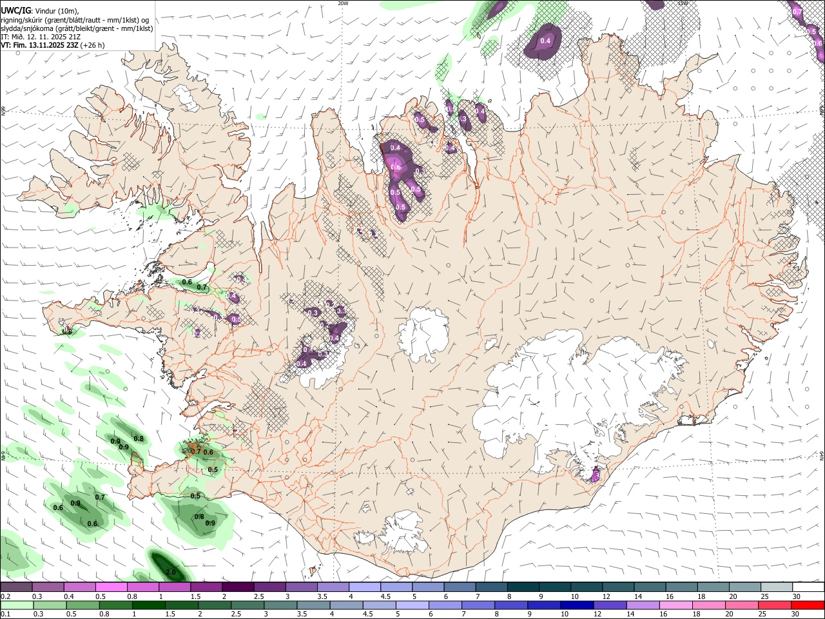Pick the light pink swatch between 16 and 18 lower row
Image resolution: width=825 pixels, height=619 pixels.
coord(675,605)
